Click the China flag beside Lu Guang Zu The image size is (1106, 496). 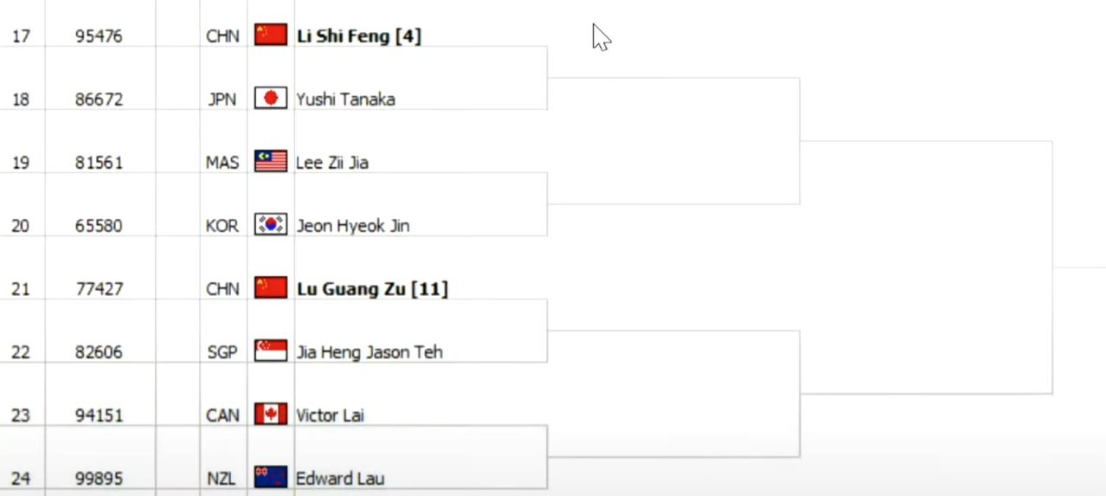271,287
